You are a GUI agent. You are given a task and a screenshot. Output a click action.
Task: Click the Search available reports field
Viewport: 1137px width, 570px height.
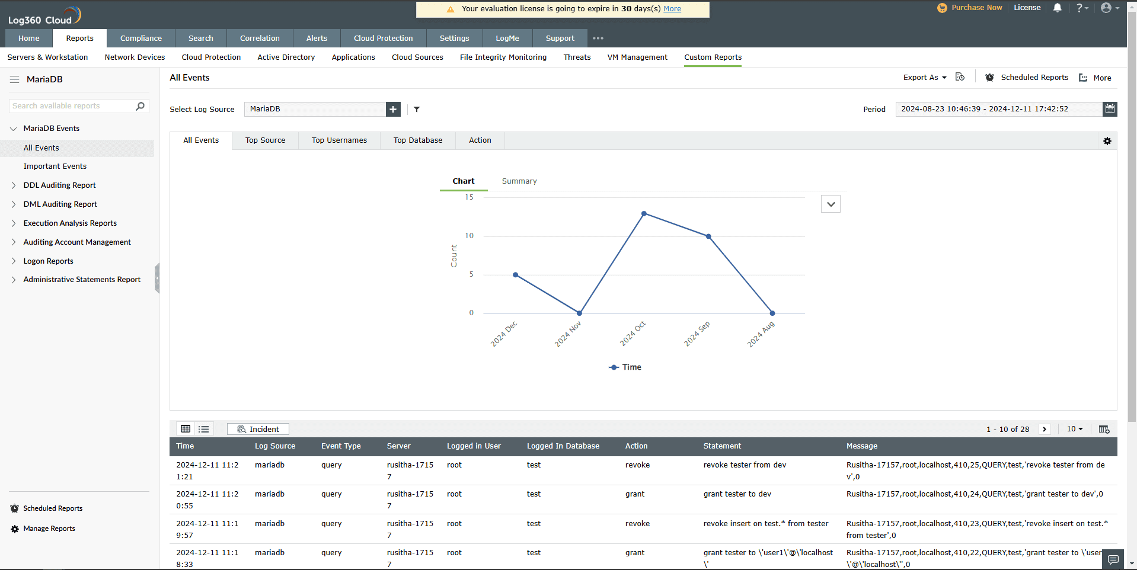(x=71, y=106)
